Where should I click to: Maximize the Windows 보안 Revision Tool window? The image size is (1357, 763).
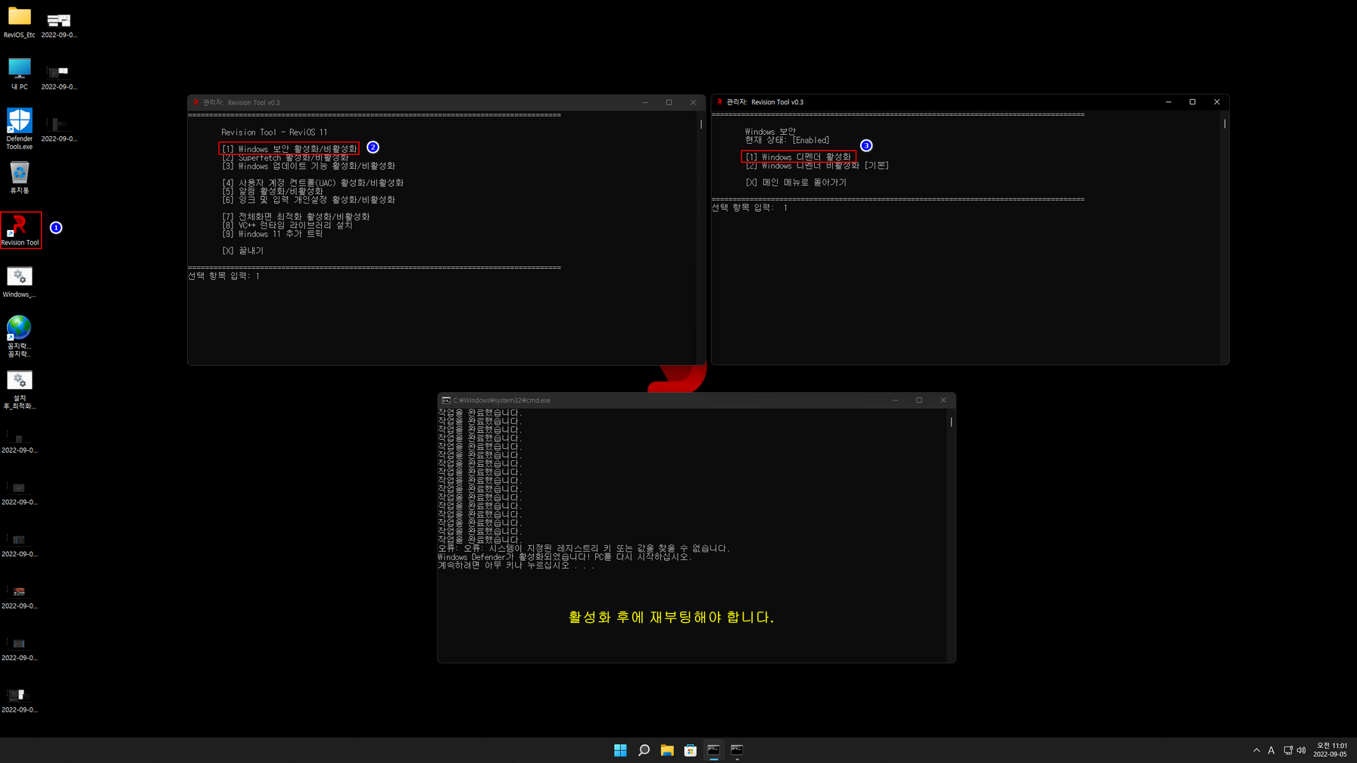click(x=1193, y=102)
